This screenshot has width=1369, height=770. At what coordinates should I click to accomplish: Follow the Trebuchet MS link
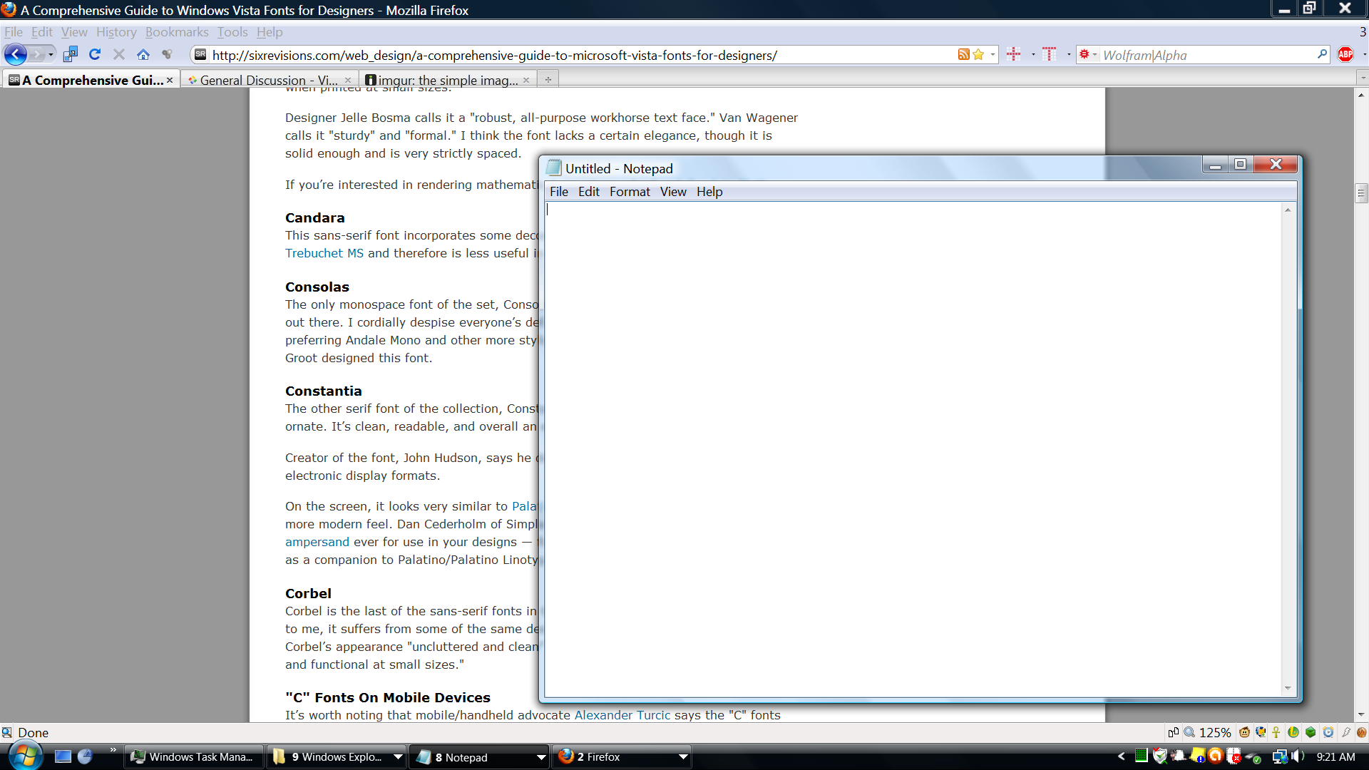point(324,253)
